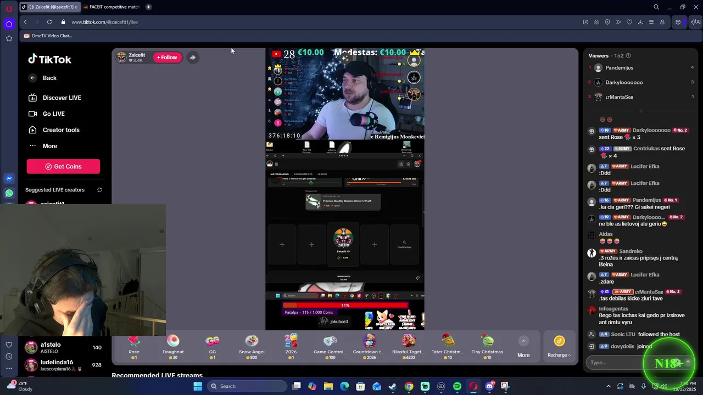Send a Doughnut gift
This screenshot has height=395, width=703.
click(x=173, y=346)
